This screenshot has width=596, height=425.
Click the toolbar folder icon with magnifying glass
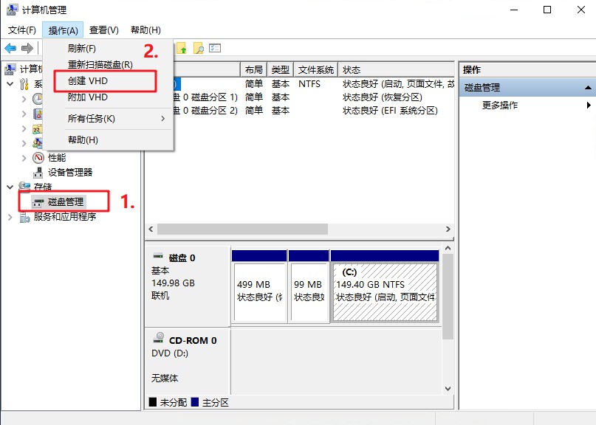click(x=199, y=48)
